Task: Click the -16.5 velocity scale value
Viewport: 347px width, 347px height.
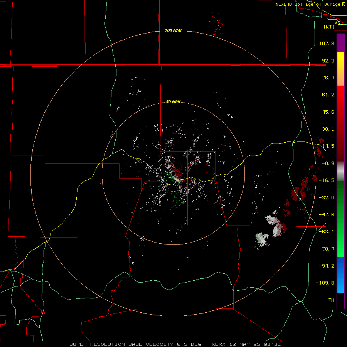Action: 327,180
